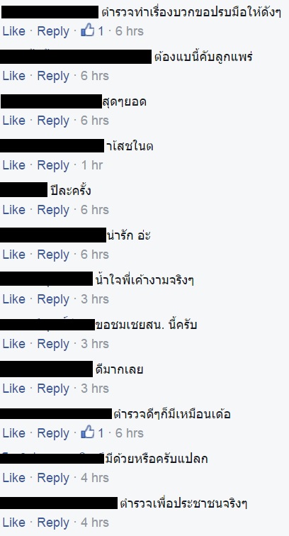Like the comment posted 1 hr ago
The width and height of the screenshot is (289, 536).
pyautogui.click(x=14, y=165)
